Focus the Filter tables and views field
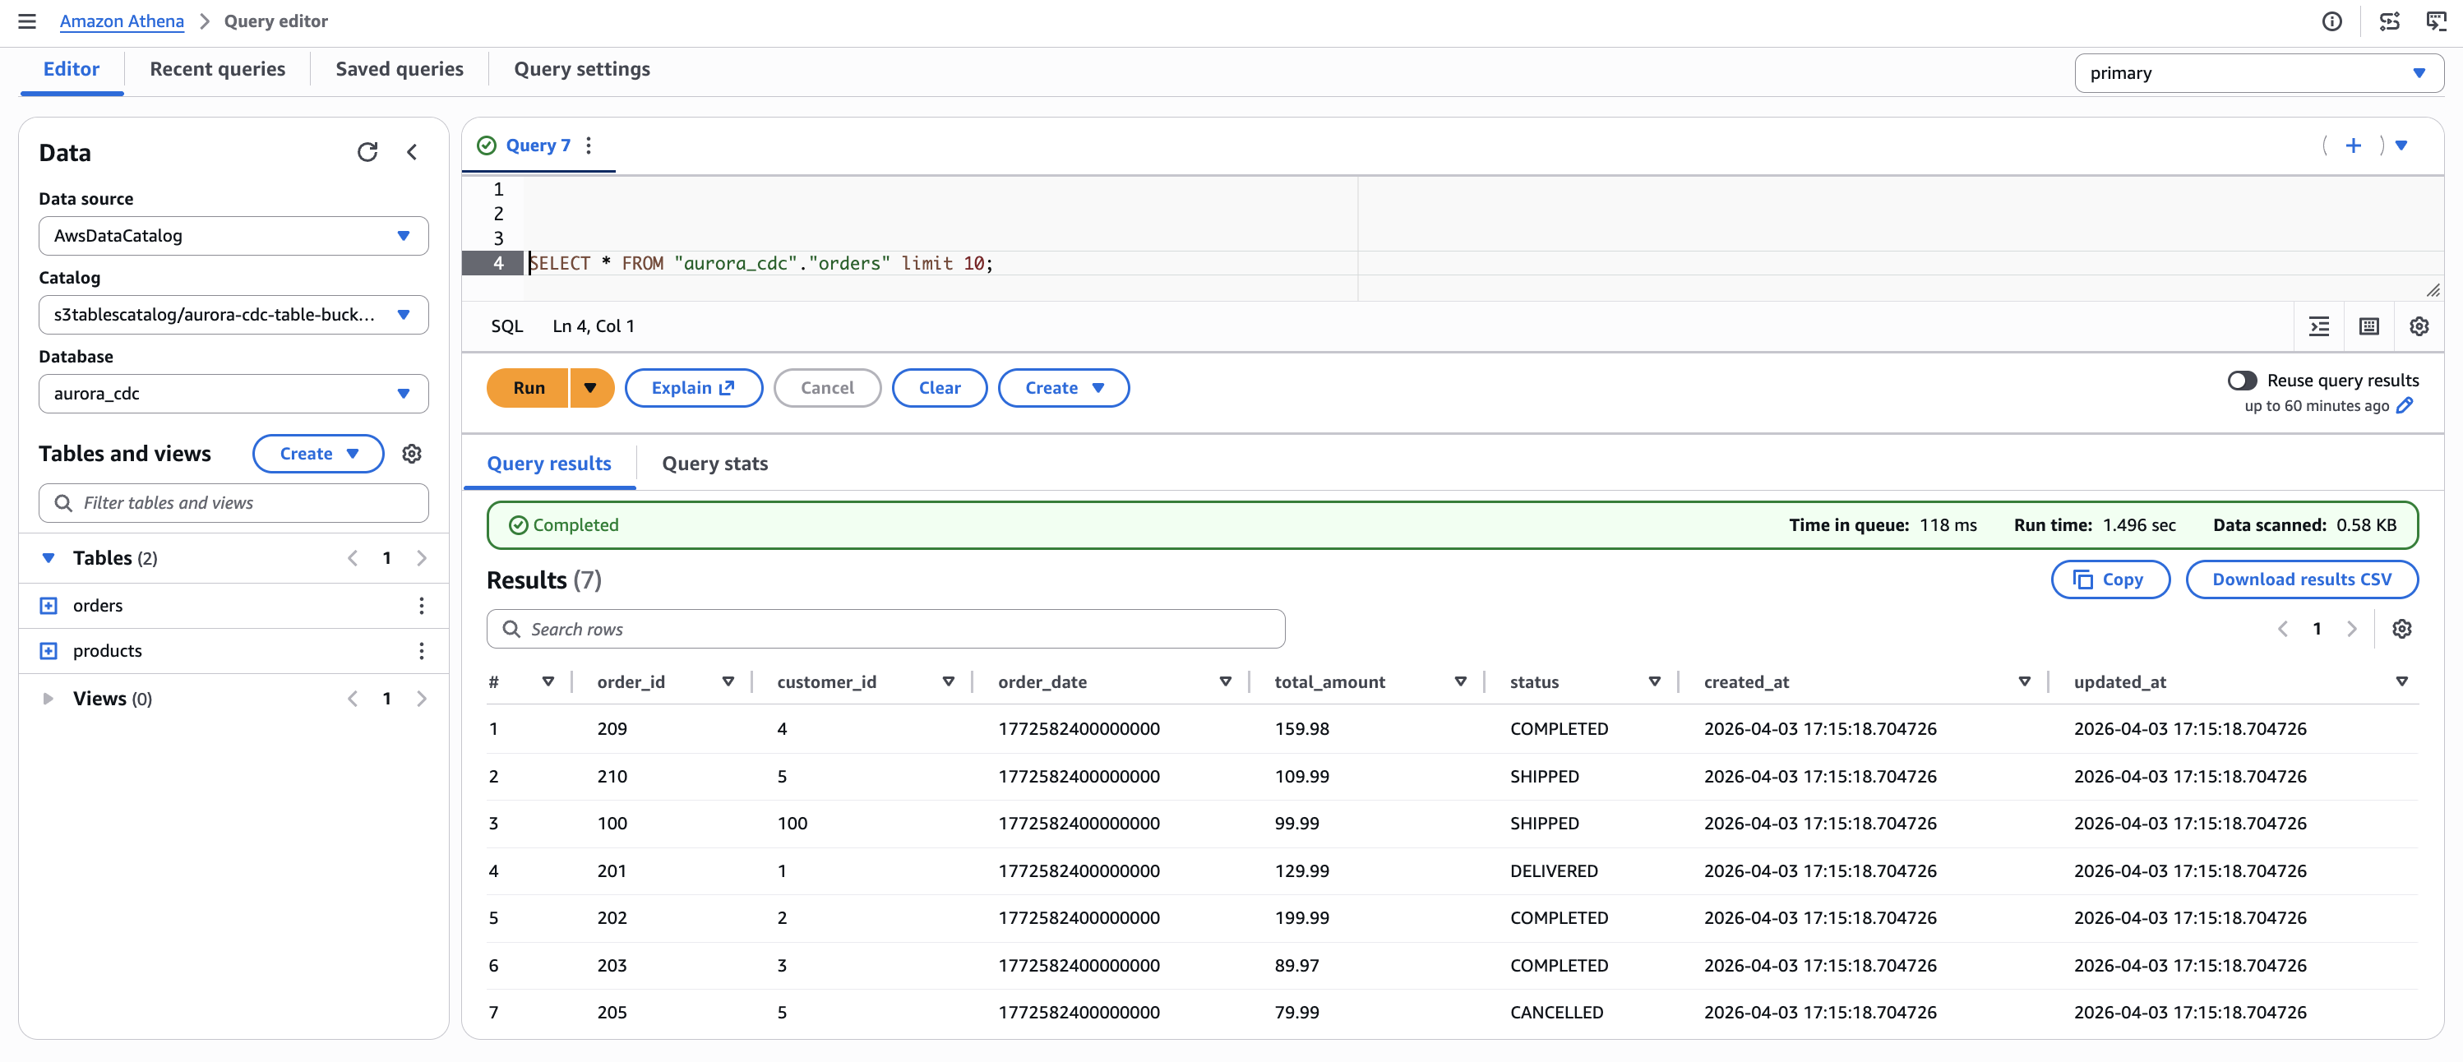The height and width of the screenshot is (1062, 2463). pyautogui.click(x=233, y=504)
